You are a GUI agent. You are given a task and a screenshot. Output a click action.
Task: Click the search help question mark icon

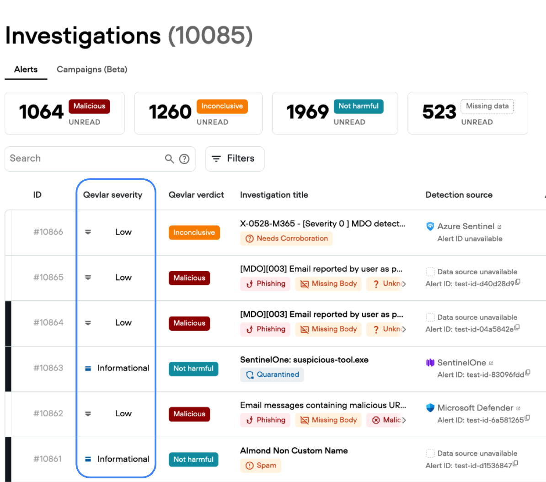click(184, 159)
